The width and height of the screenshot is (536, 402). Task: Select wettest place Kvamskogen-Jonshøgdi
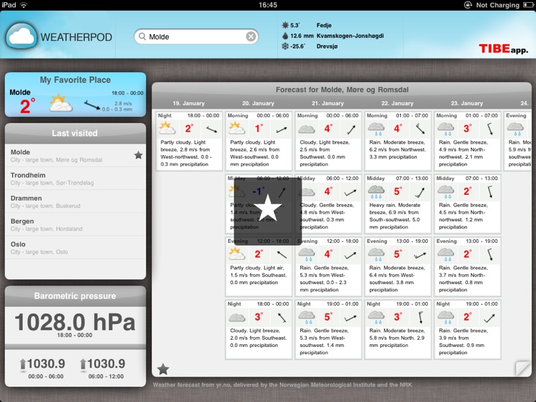click(x=350, y=36)
